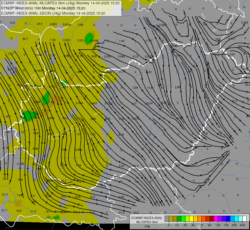Click the map value 6.13
250x230 pixels.
[136, 56]
